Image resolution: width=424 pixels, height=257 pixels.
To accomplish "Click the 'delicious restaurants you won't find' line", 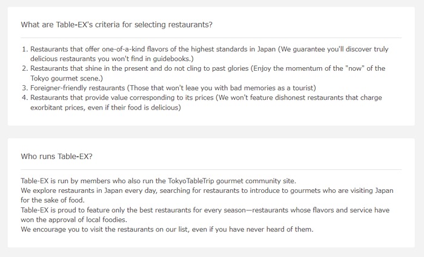I will click(x=112, y=59).
